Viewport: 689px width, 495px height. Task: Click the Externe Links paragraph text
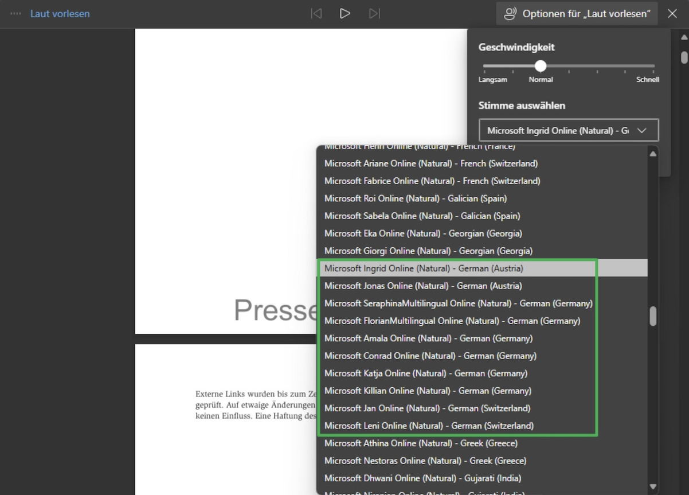[256, 405]
